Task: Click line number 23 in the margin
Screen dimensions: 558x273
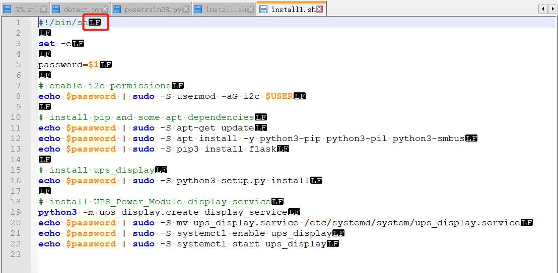Action: [x=16, y=254]
